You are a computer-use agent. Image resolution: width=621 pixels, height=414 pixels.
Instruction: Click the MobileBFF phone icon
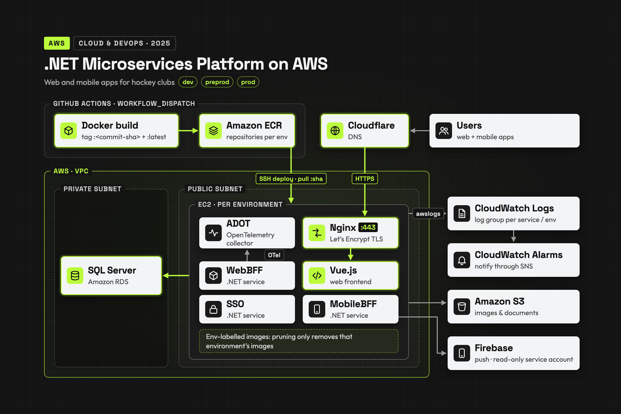pos(317,309)
